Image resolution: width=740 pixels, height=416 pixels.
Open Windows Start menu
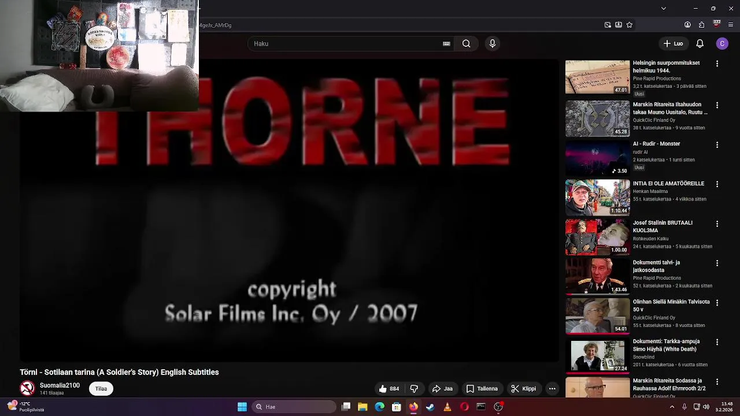(242, 407)
